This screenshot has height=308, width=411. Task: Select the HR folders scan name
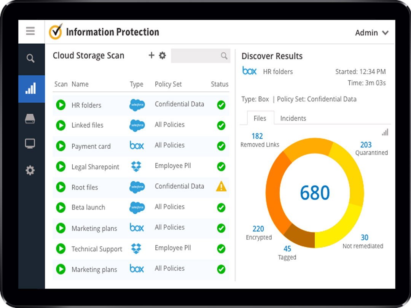pyautogui.click(x=86, y=105)
